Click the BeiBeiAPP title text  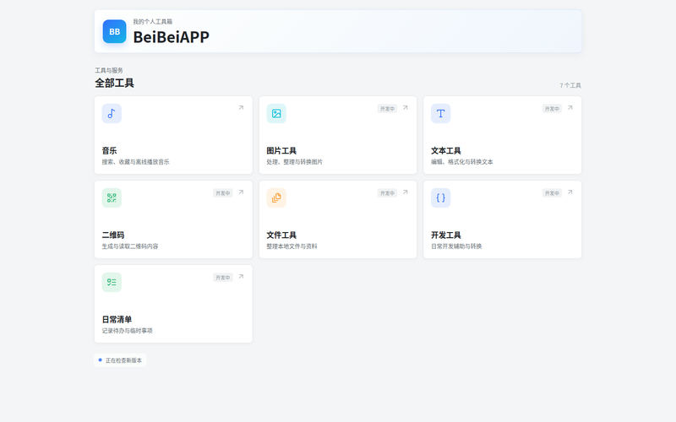[x=172, y=37]
